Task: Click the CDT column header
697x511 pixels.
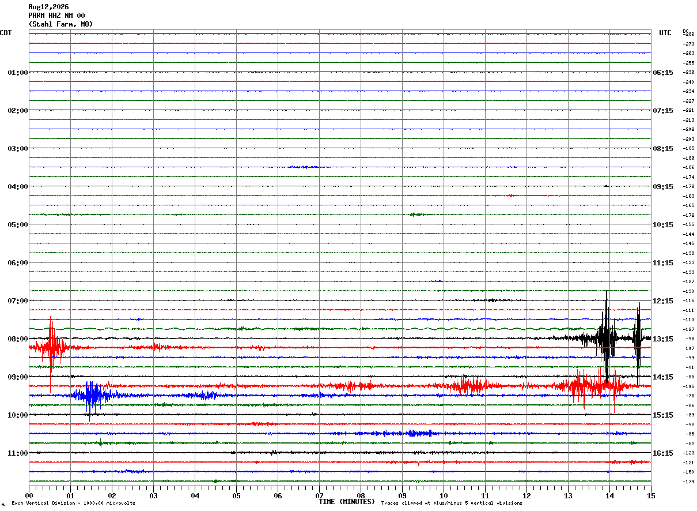Action: (x=6, y=33)
